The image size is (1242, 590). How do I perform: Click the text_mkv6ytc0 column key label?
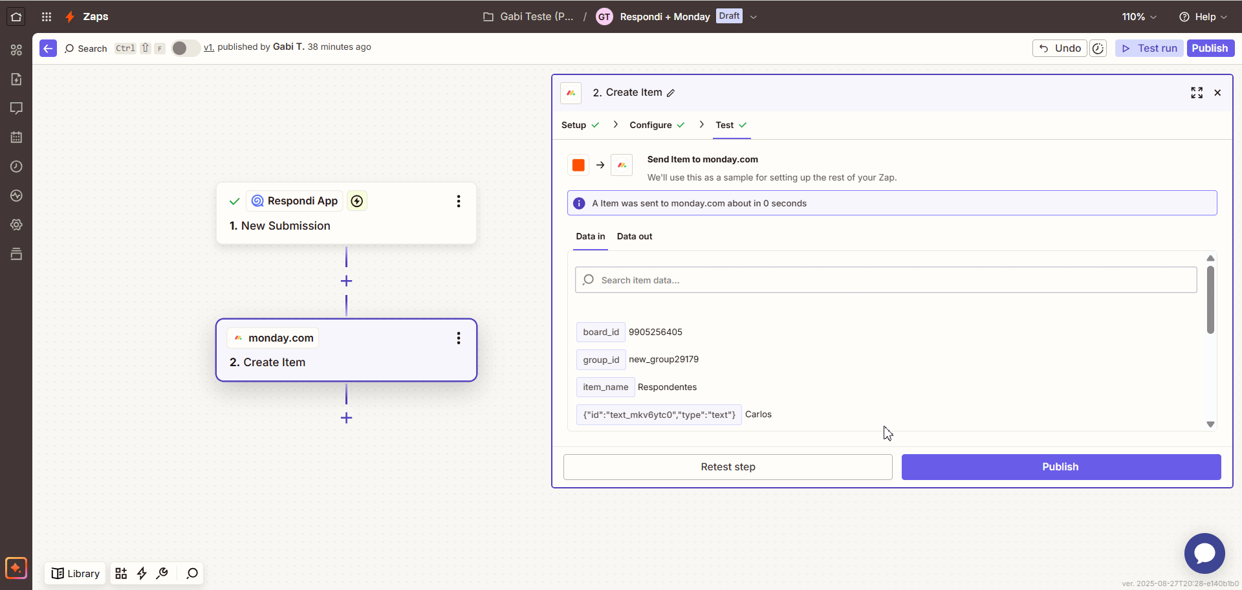(x=659, y=415)
